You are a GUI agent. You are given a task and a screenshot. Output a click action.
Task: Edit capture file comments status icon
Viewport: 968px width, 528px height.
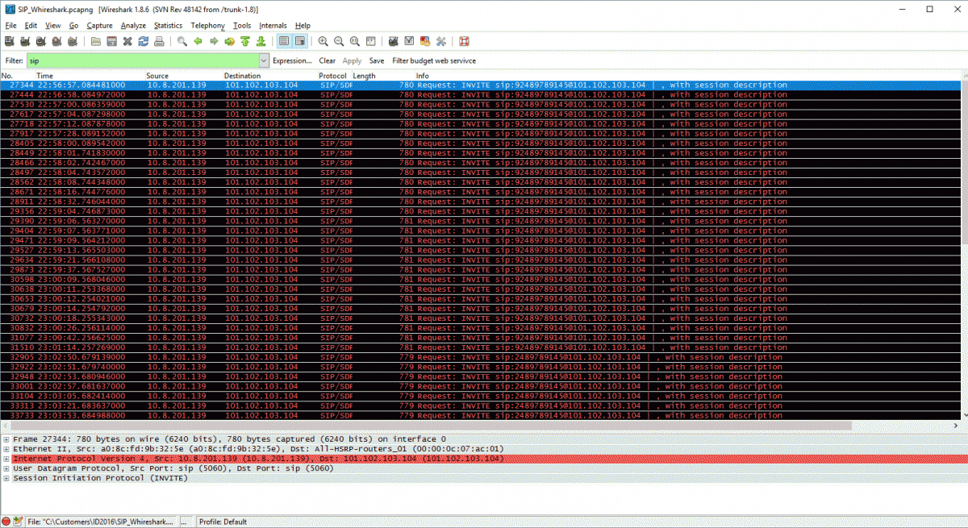[19, 522]
